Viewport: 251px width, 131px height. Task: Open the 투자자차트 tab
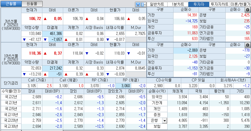[x=219, y=4]
